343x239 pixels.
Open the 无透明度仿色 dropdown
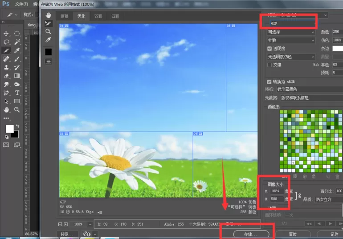point(291,57)
